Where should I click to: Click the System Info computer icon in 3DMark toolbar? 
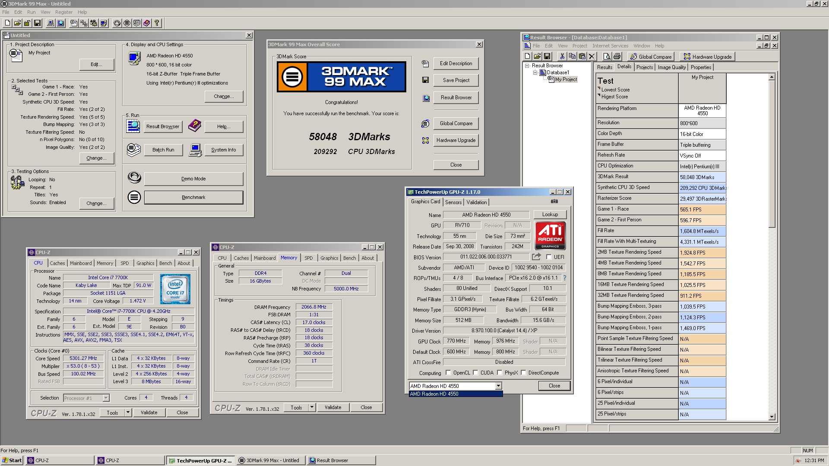coord(51,23)
